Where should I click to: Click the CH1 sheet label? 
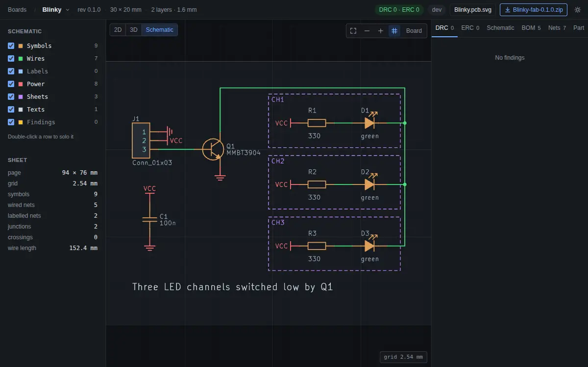[278, 99]
